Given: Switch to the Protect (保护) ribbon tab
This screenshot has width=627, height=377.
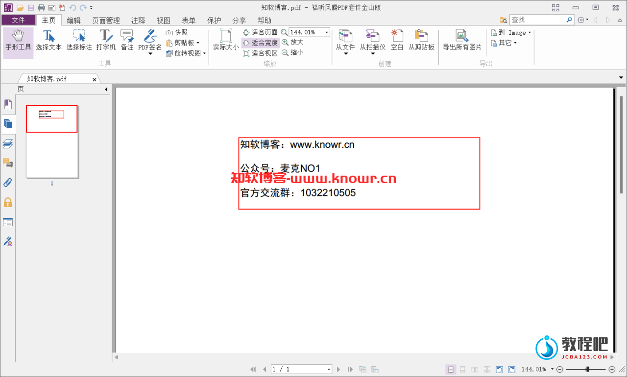Looking at the screenshot, I should tap(214, 20).
